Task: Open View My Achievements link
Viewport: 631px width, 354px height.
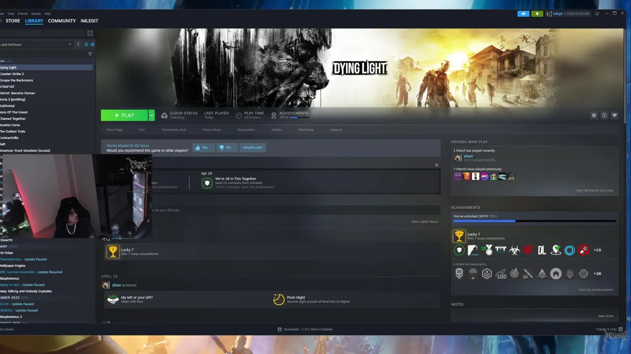Action: pos(596,290)
